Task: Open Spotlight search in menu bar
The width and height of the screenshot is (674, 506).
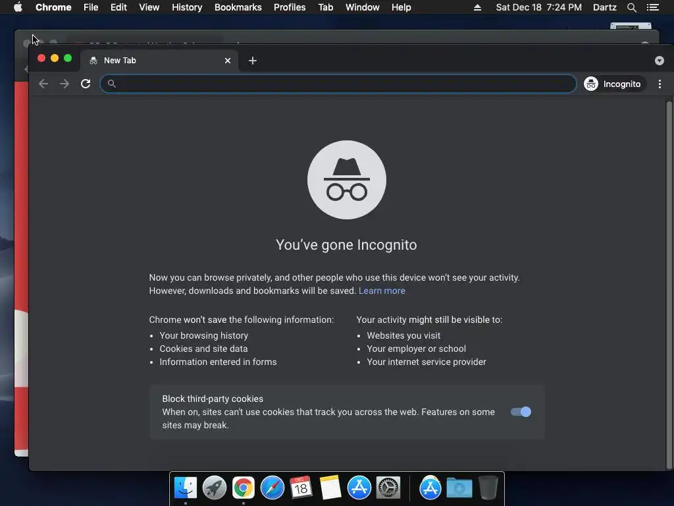Action: pyautogui.click(x=631, y=7)
